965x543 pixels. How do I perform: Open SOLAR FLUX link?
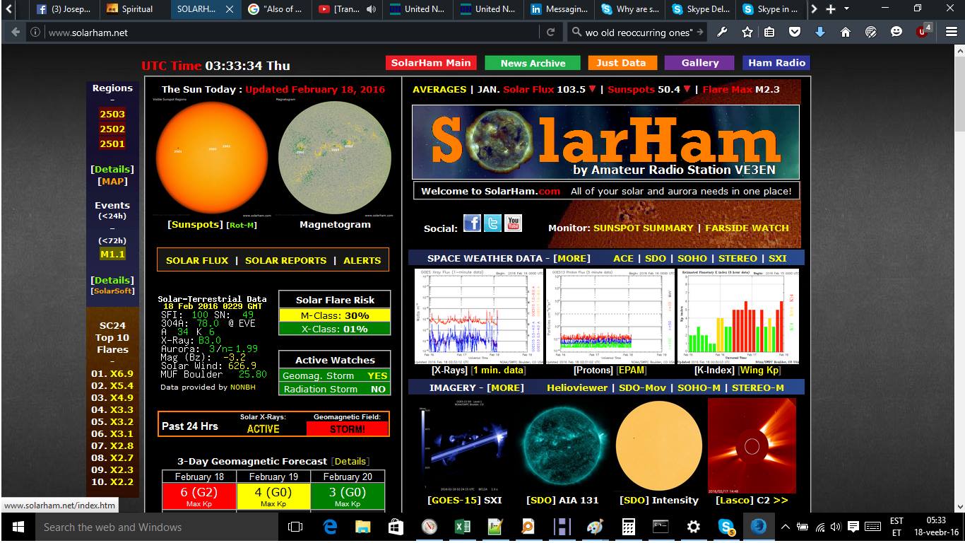click(197, 260)
